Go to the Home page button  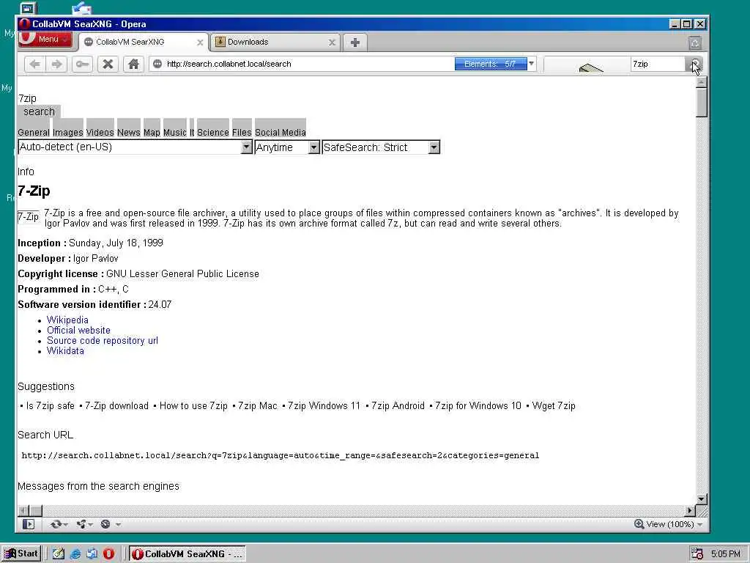pos(133,64)
